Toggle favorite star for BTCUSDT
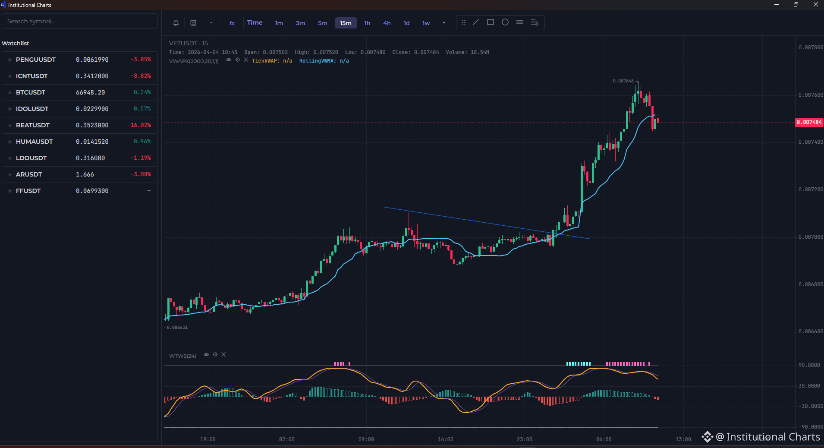 click(9, 92)
